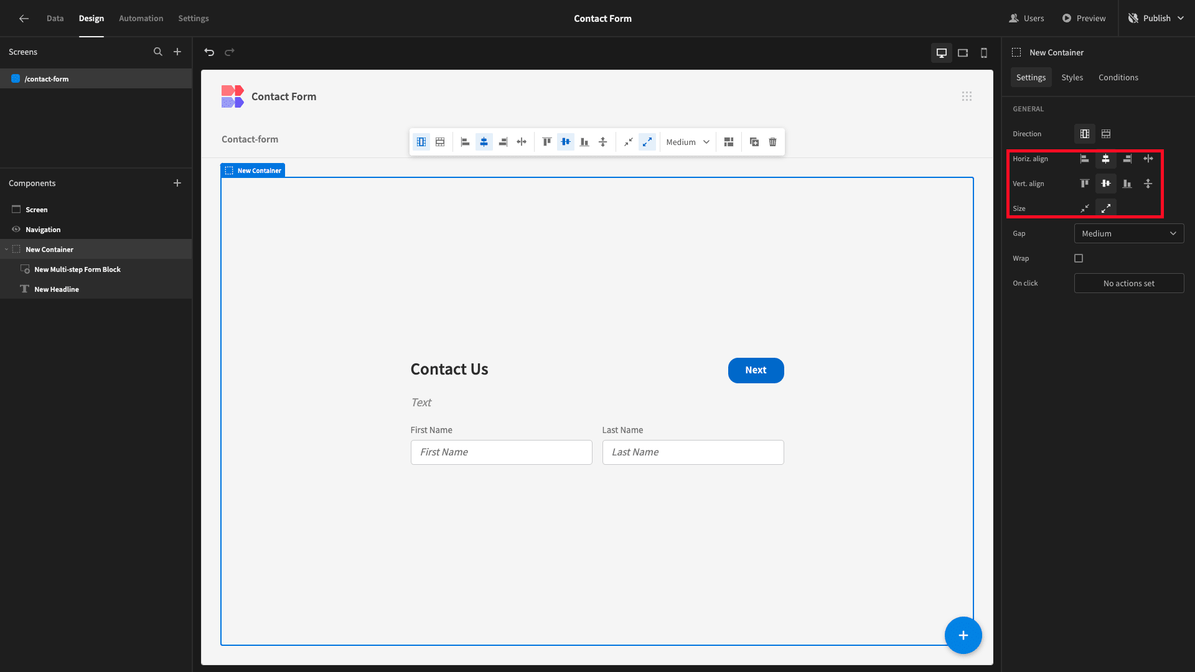Select New Multi-step Form Block in tree
The width and height of the screenshot is (1195, 672).
click(96, 269)
